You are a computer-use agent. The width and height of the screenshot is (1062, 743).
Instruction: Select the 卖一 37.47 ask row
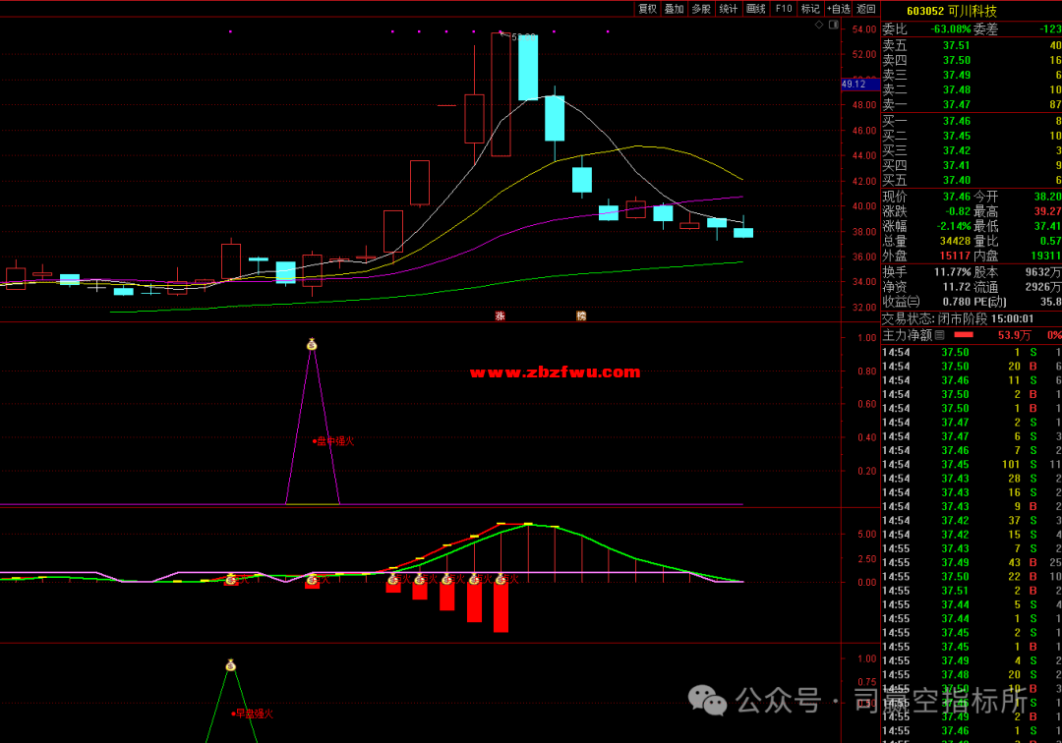pos(972,105)
